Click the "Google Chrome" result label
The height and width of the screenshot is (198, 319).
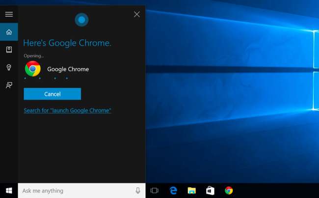68,69
